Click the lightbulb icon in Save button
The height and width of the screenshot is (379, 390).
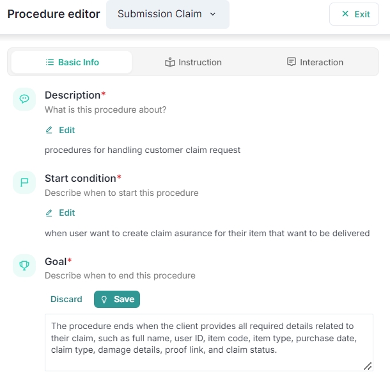(x=104, y=299)
